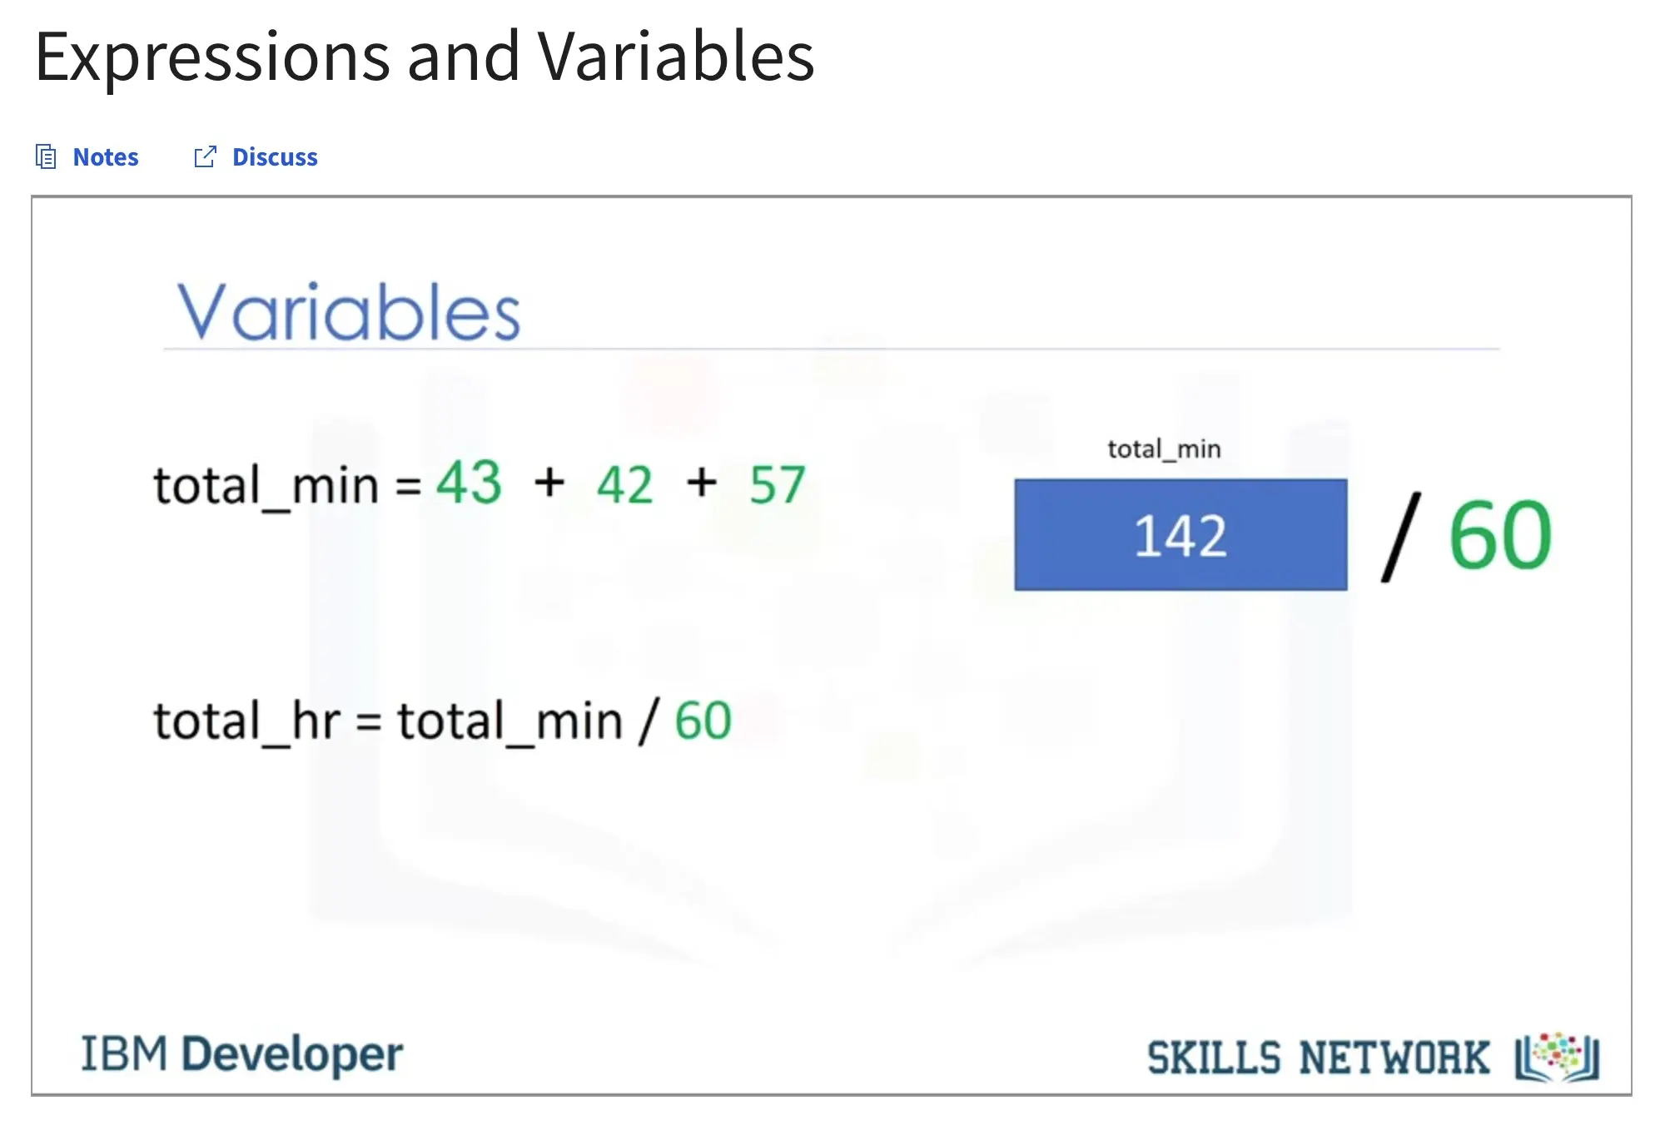Click the Skills Network book logo icon

[x=1557, y=1058]
